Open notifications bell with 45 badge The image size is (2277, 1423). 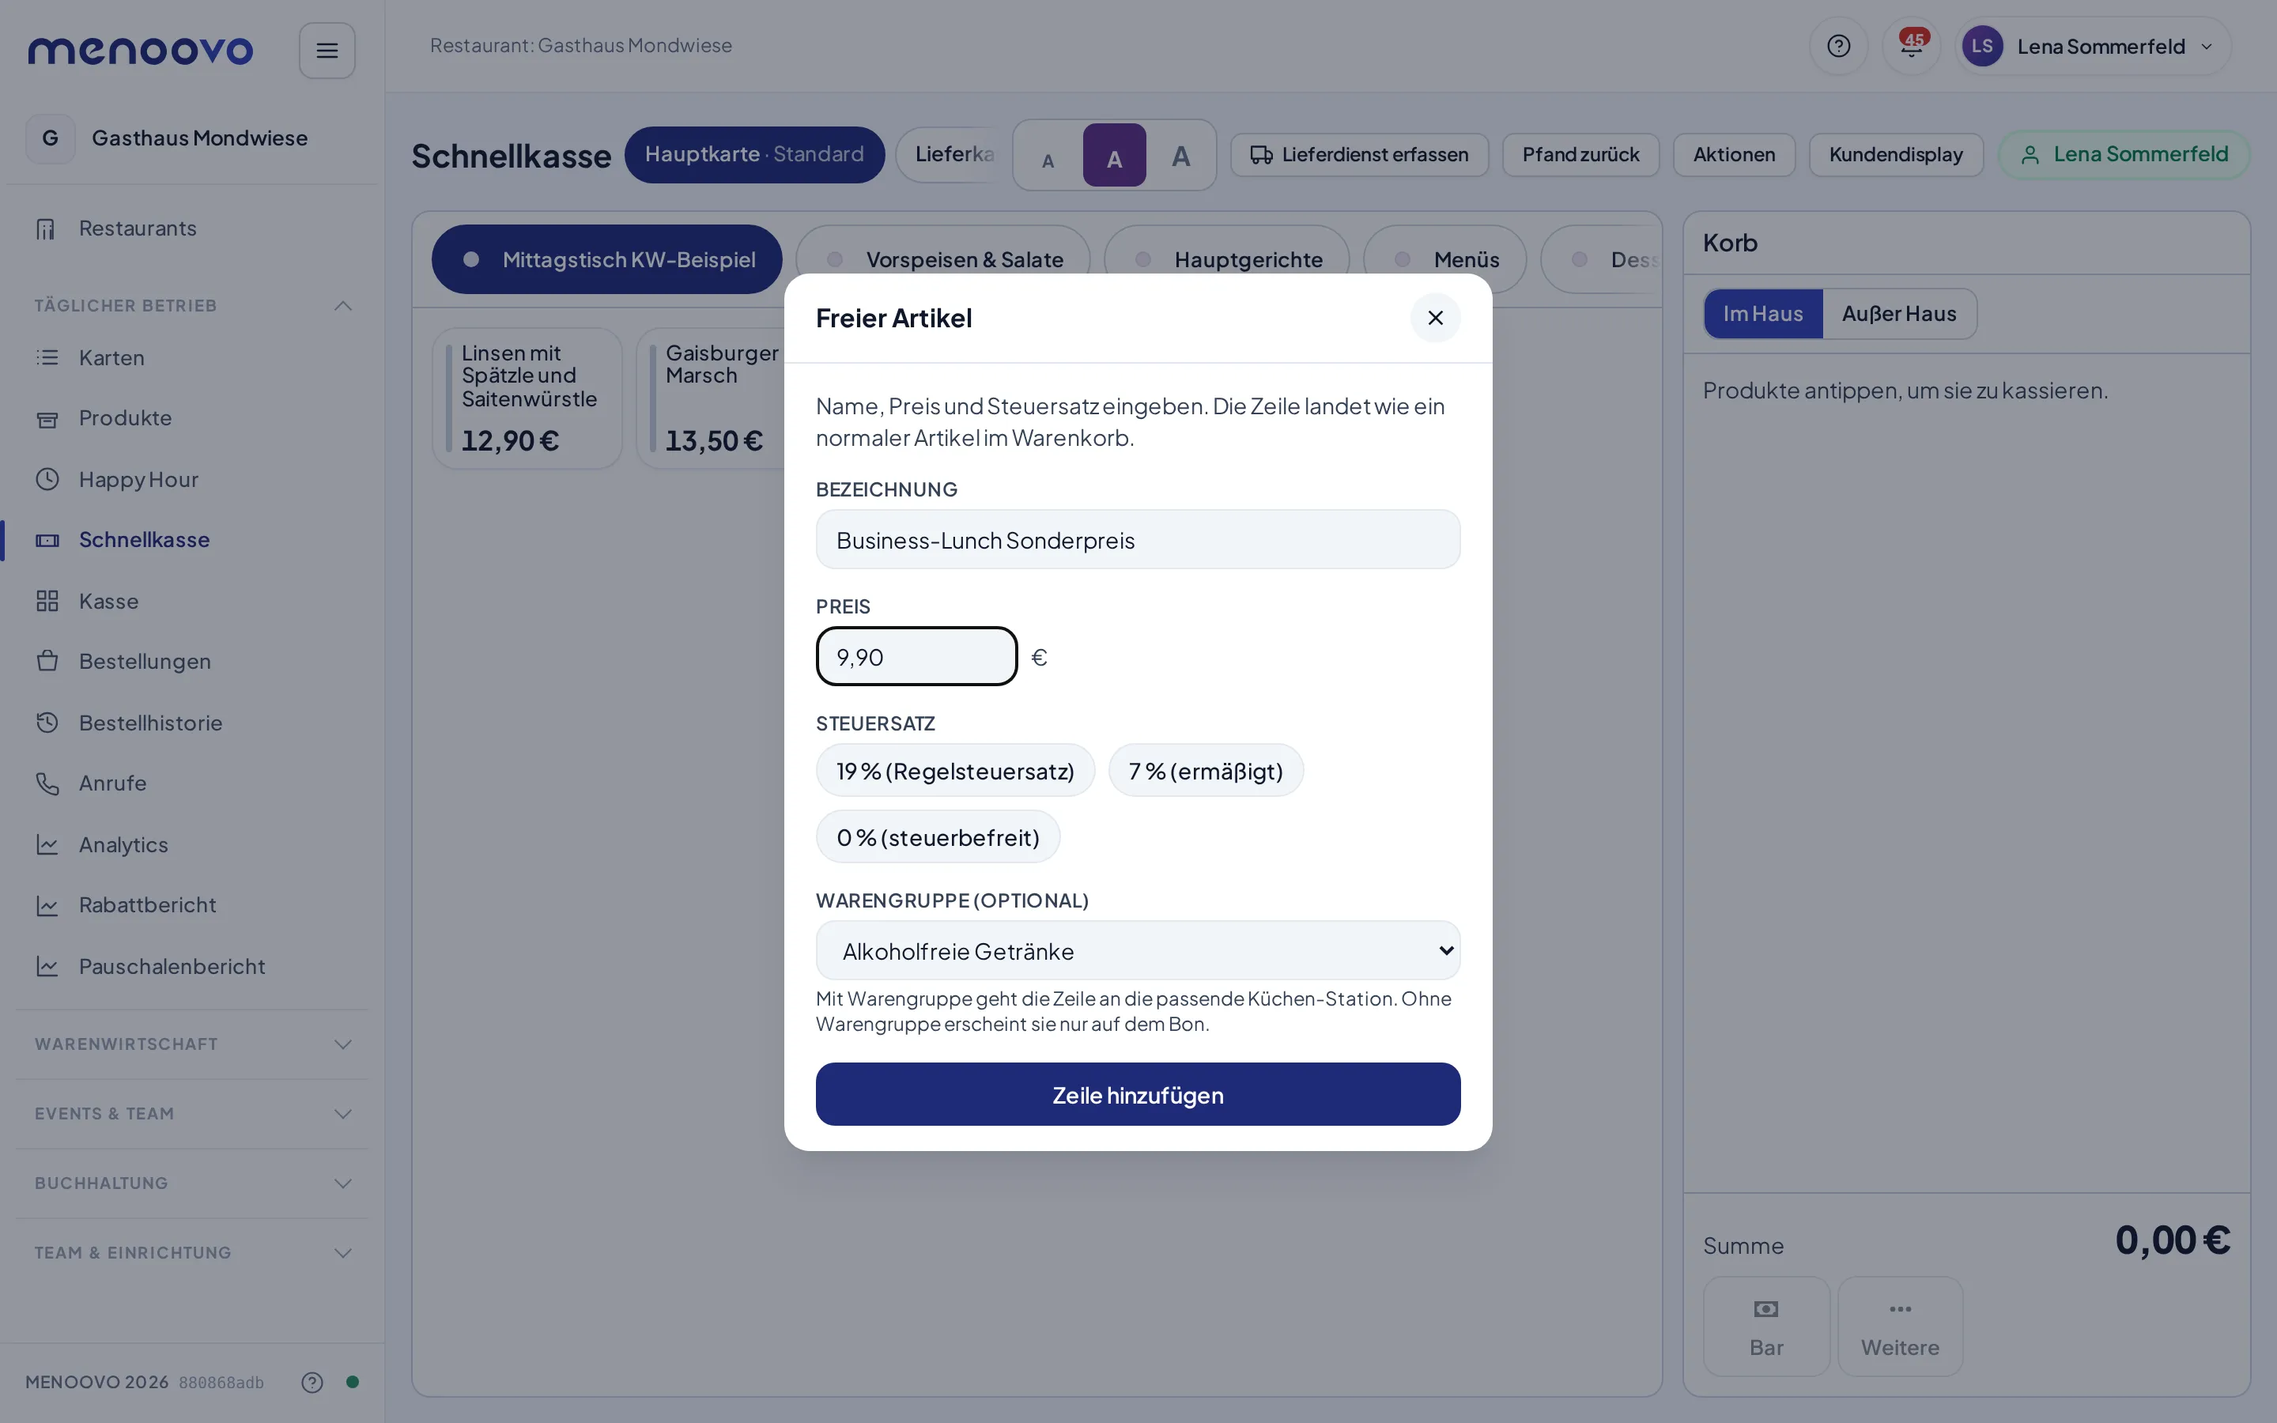(1911, 46)
